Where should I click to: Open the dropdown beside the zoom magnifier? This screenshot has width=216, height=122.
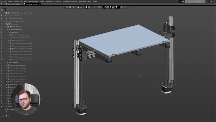(76, 7)
